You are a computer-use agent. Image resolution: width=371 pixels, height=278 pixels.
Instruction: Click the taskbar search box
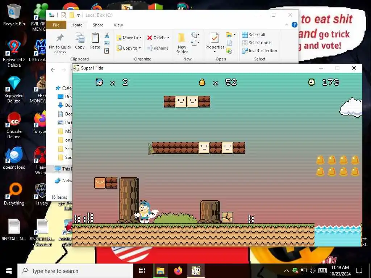(75, 271)
